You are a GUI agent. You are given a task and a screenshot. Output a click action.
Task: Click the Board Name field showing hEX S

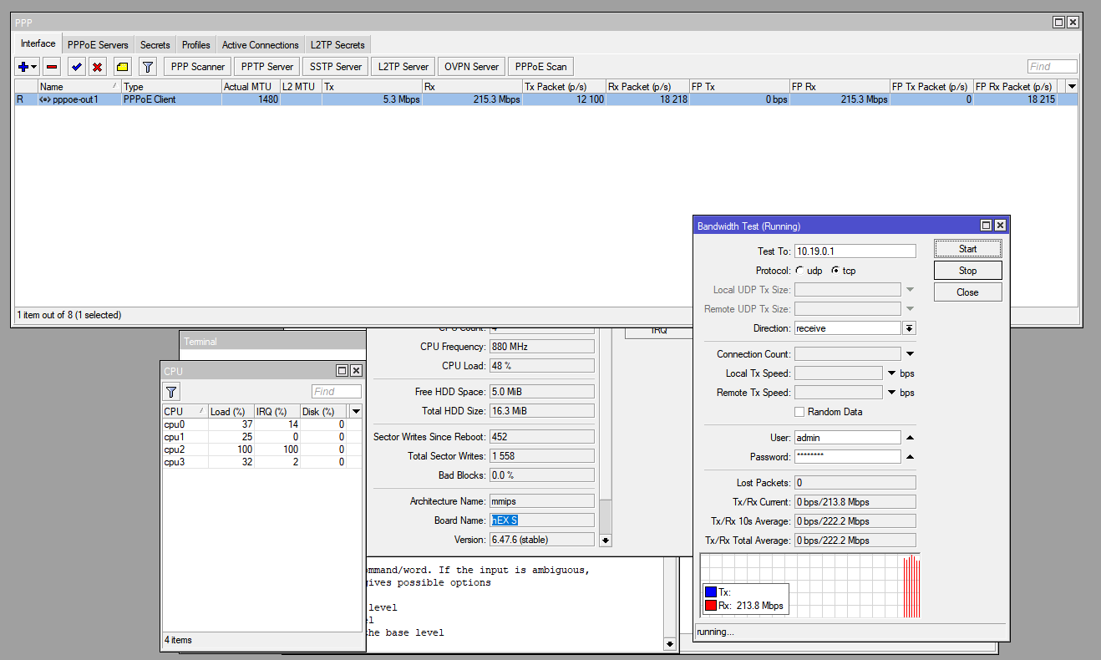pos(542,520)
